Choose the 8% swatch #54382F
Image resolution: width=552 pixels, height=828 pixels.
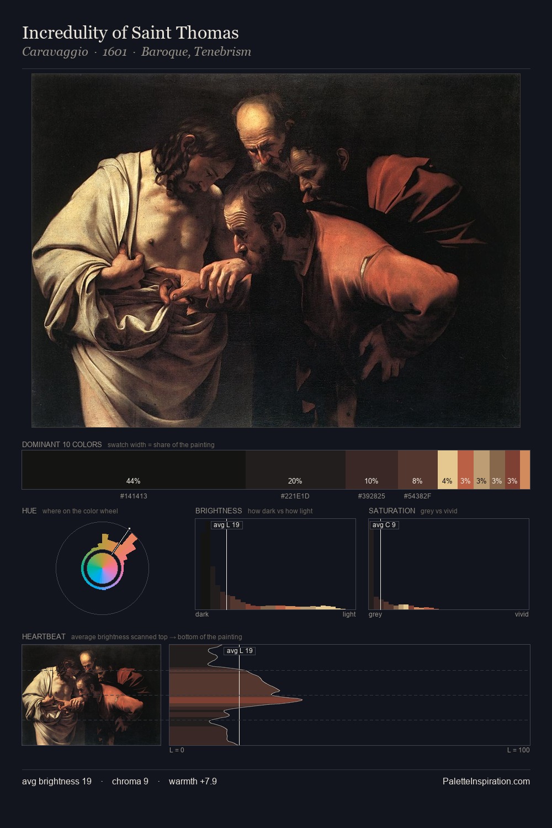point(418,470)
